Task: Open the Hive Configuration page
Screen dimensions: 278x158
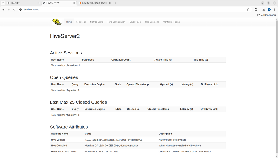Action: point(116,22)
